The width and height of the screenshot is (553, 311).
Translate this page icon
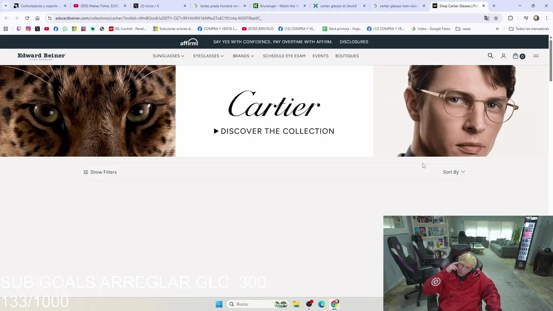[x=486, y=18]
